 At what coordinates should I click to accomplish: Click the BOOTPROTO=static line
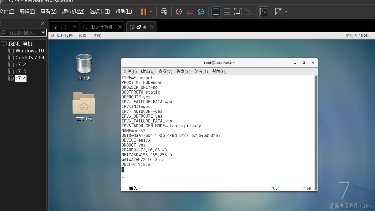pos(141,92)
